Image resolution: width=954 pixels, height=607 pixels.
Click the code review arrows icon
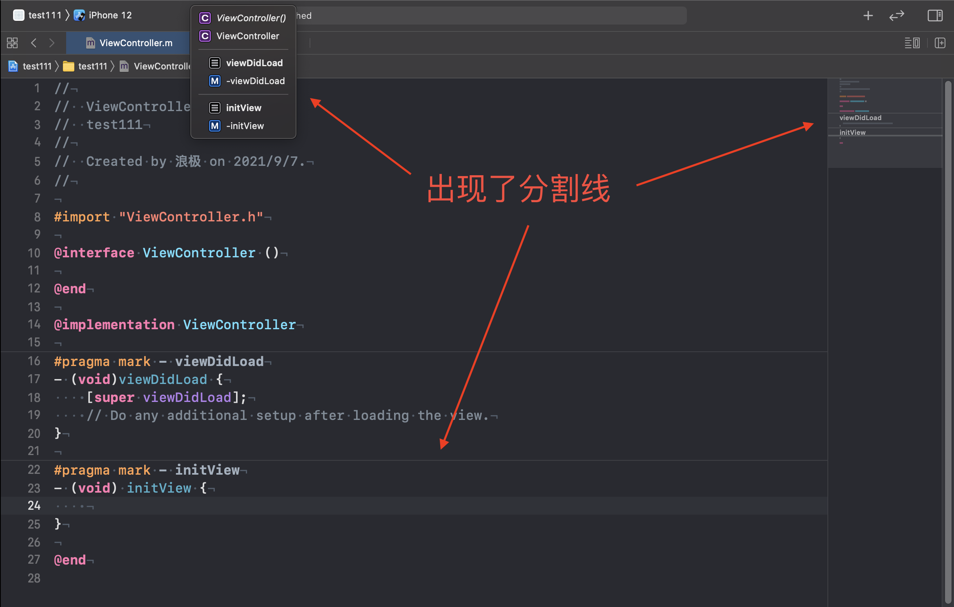(896, 16)
